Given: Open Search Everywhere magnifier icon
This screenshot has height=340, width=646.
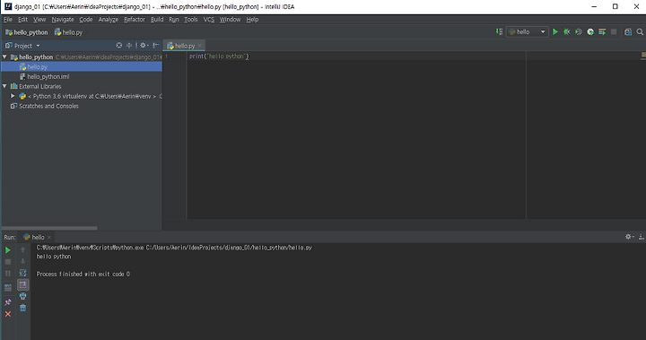Looking at the screenshot, I should coord(640,31).
